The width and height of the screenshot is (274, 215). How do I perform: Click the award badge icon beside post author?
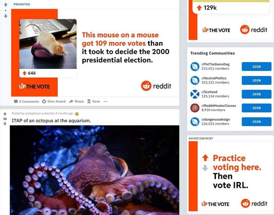point(77,114)
